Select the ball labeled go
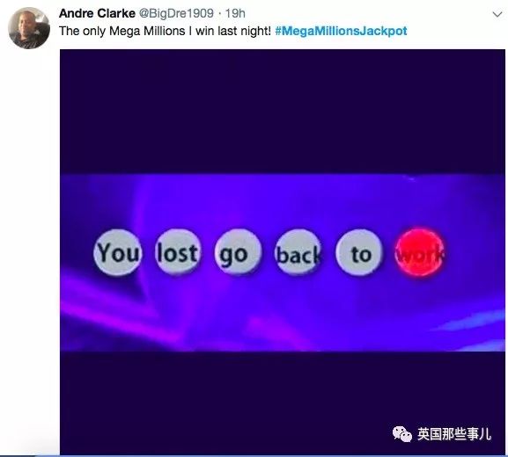 pyautogui.click(x=238, y=252)
